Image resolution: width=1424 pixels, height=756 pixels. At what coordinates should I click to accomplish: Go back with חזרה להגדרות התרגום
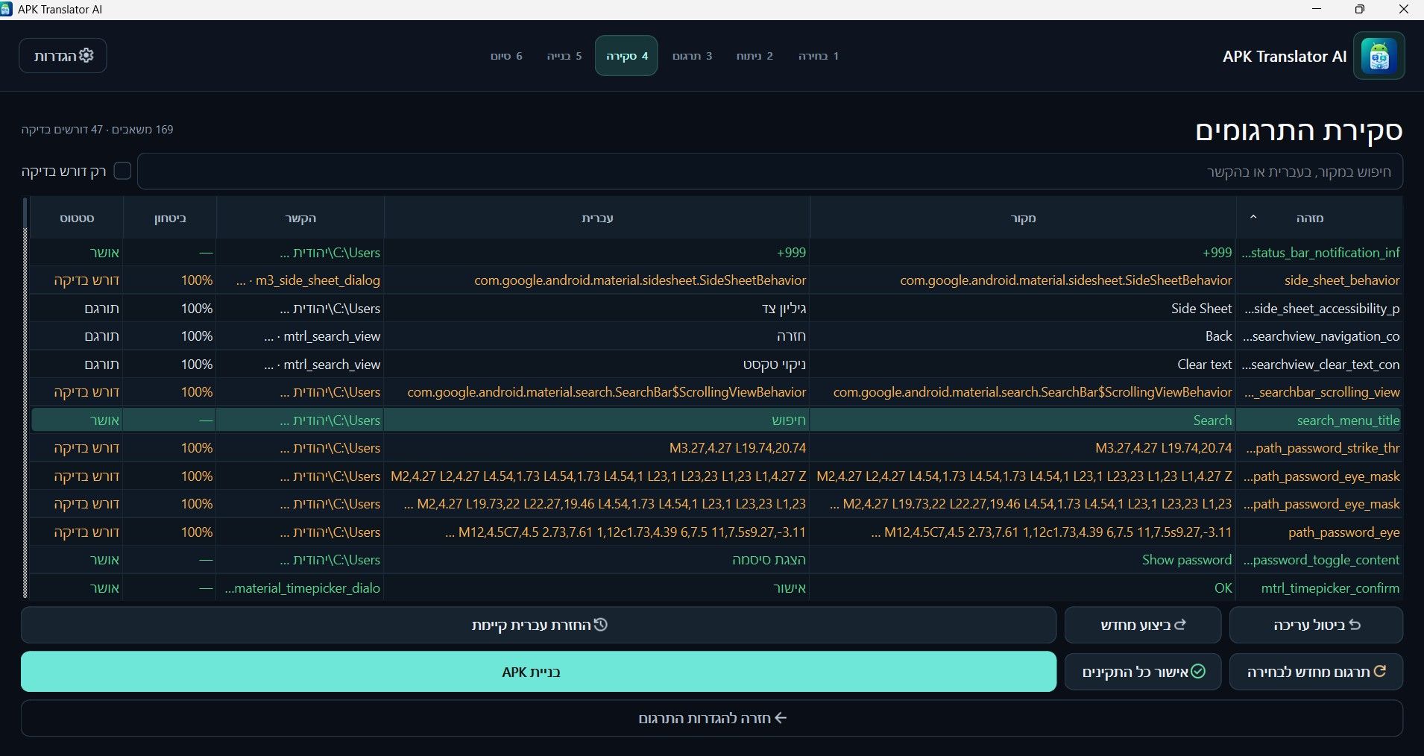point(712,719)
